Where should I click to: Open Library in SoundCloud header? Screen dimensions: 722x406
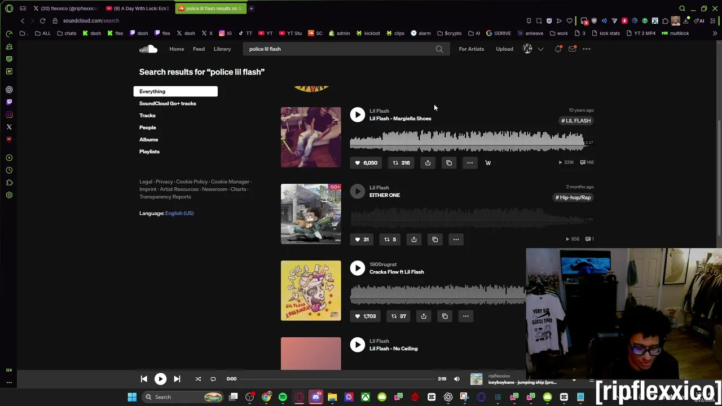point(222,49)
